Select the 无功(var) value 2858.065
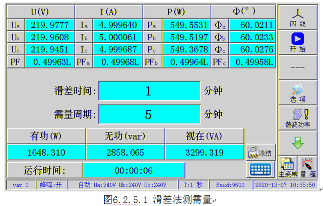The image size is (323, 206). pyautogui.click(x=125, y=153)
